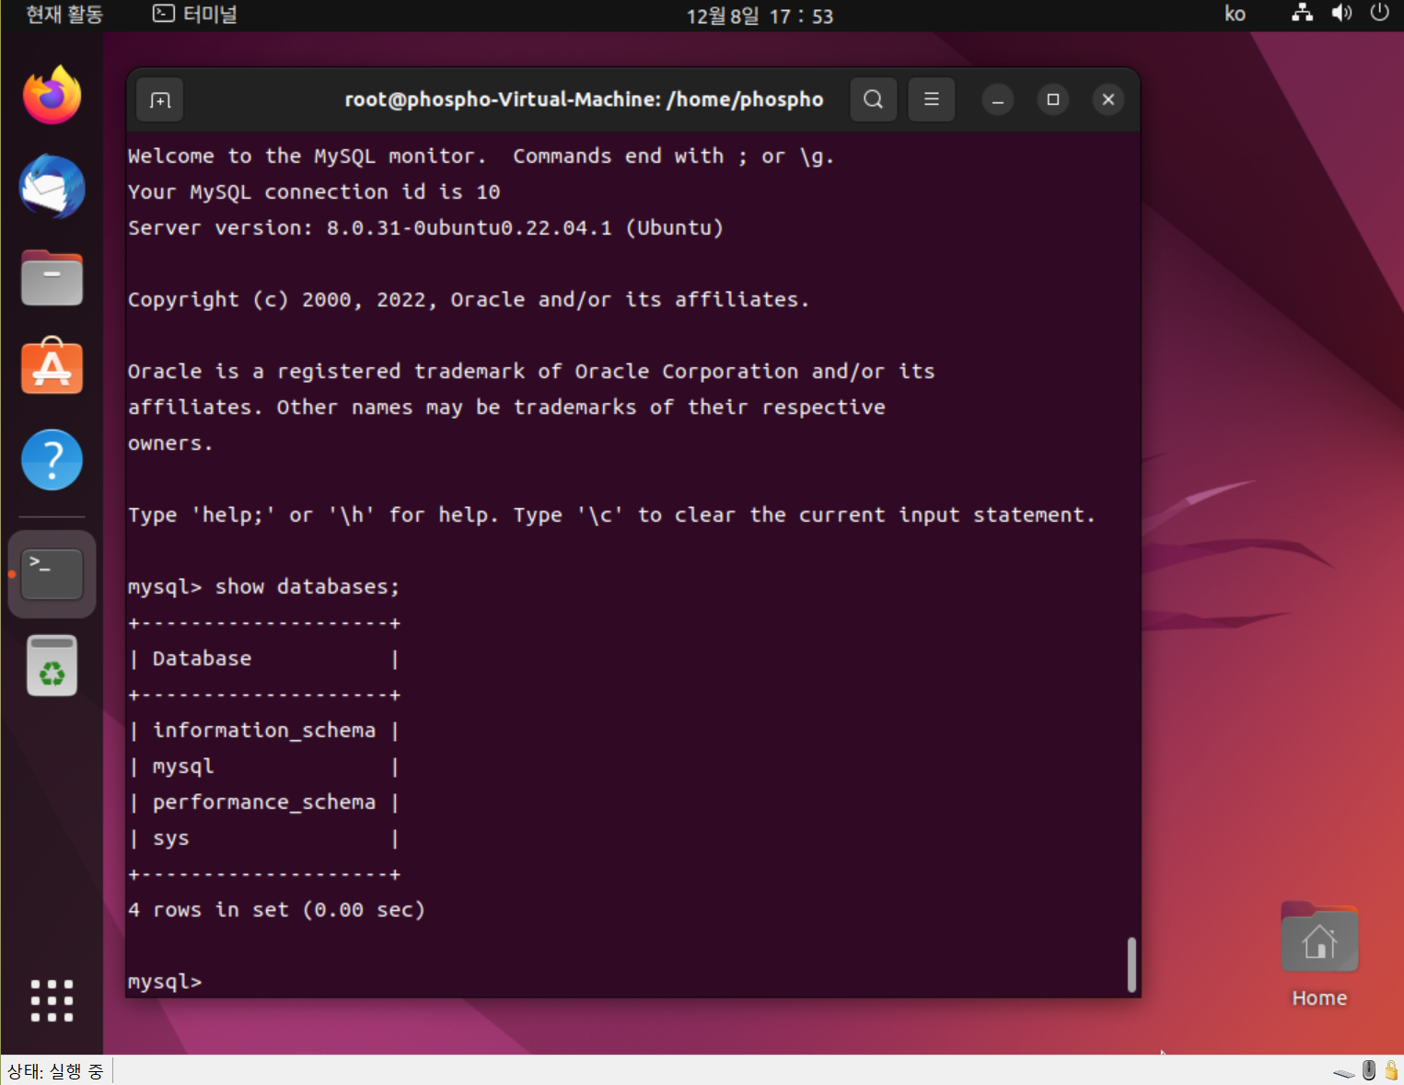Screen dimensions: 1404x1085
Task: Open Thunderbird mail from the dock
Action: coord(52,187)
